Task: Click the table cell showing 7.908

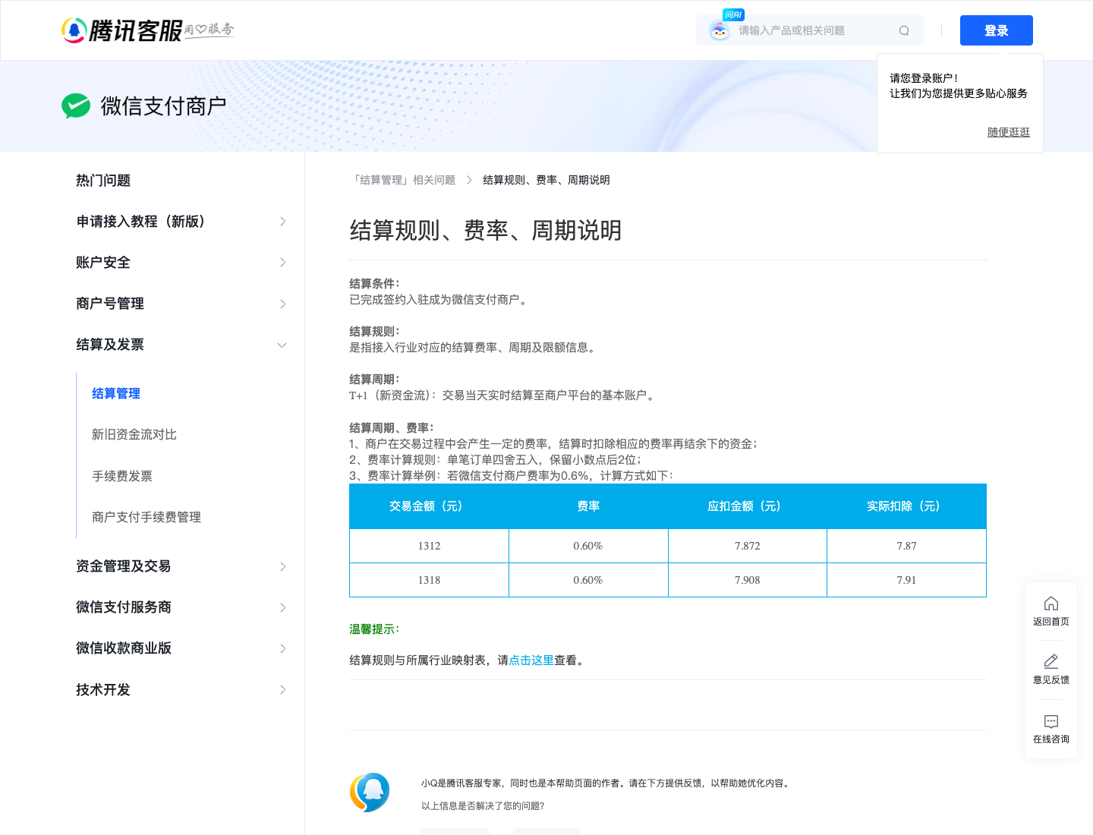Action: click(748, 580)
